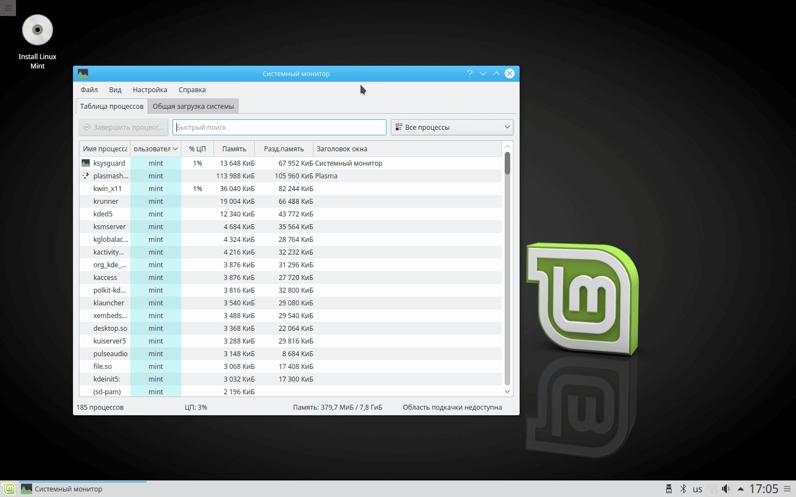Select the kuiserver5 process row
Viewport: 796px width, 497px height.
tap(291, 341)
